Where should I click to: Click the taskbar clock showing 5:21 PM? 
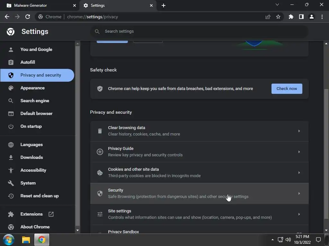[x=302, y=240]
